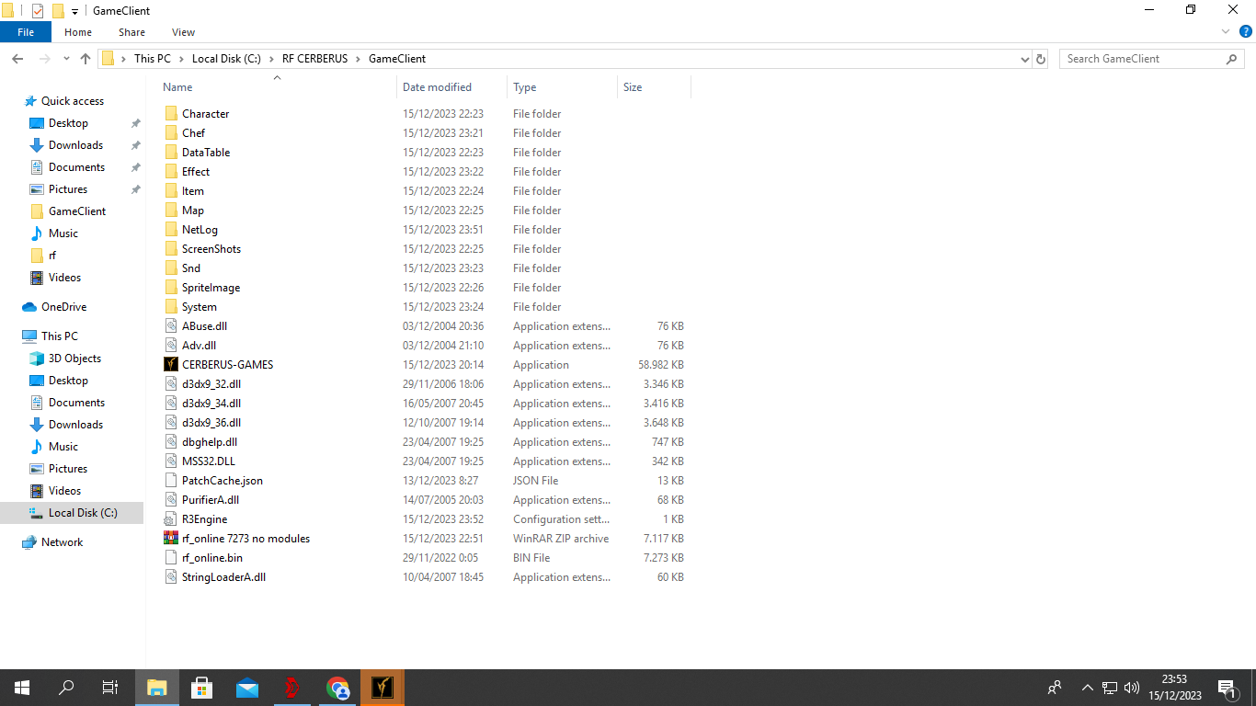The image size is (1256, 706).
Task: Open the recent locations dropdown arrow
Action: [x=66, y=59]
